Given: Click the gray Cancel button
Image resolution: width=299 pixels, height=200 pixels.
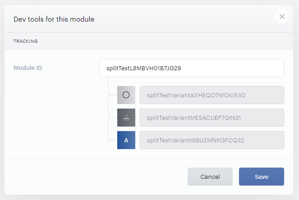Looking at the screenshot, I should tap(210, 177).
